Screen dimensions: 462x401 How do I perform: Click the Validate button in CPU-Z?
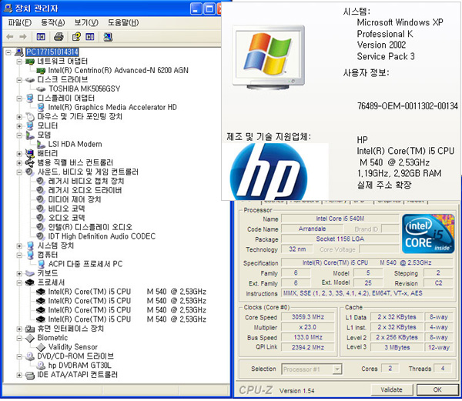[391, 389]
